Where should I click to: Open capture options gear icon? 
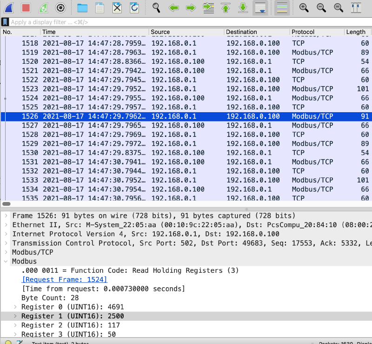pyautogui.click(x=60, y=7)
